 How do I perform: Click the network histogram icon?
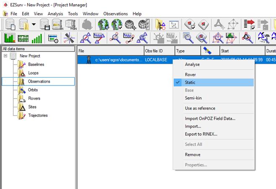point(231,38)
